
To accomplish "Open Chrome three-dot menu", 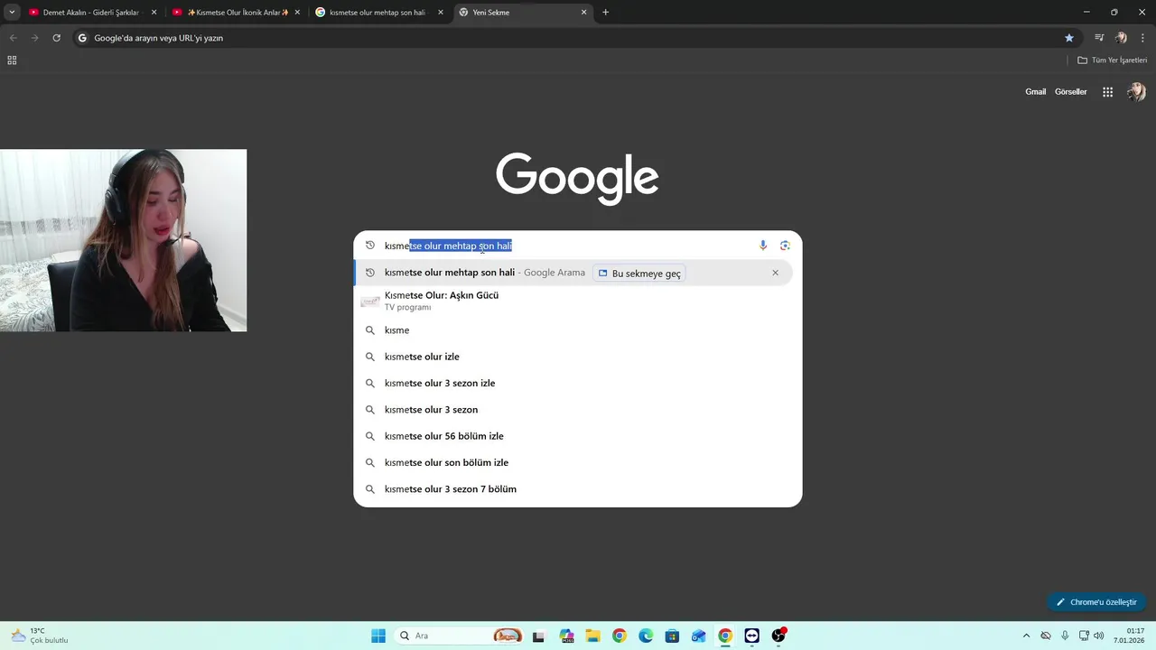I will [1143, 38].
